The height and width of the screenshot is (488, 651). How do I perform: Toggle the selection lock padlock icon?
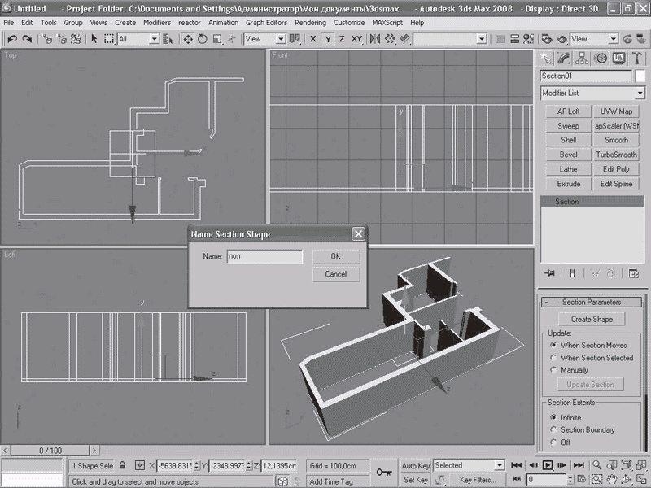122,466
